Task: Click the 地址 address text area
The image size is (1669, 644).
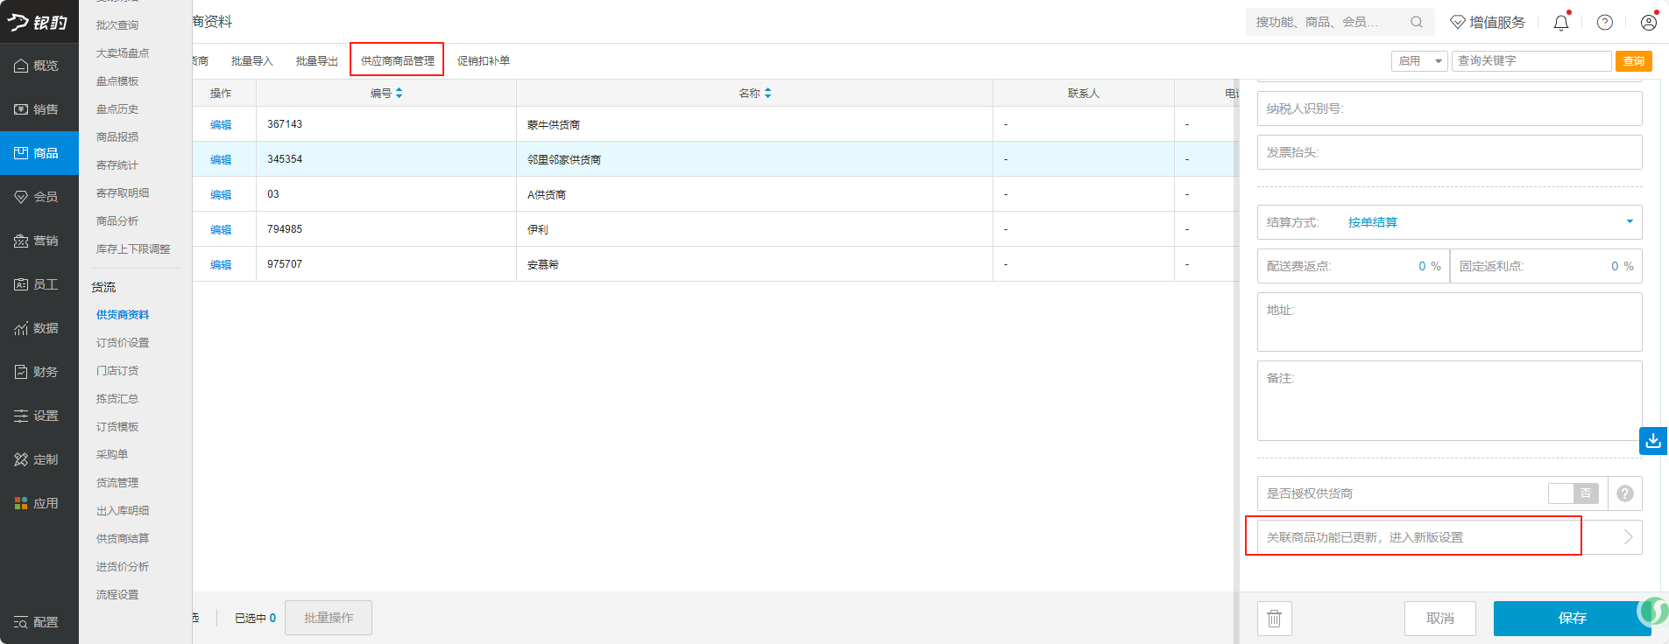Action: click(x=1450, y=322)
